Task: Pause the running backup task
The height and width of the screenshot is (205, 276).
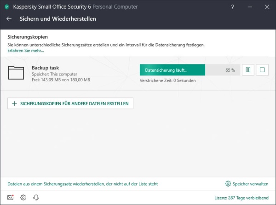Action: tap(248, 70)
